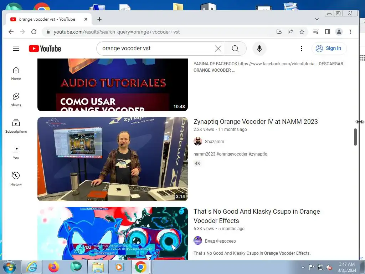Open Shorts in the sidebar
This screenshot has height=274, width=365.
coord(16,100)
